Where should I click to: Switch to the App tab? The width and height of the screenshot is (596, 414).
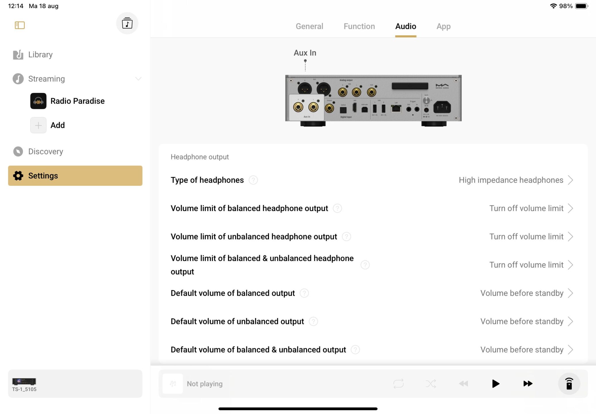click(444, 26)
